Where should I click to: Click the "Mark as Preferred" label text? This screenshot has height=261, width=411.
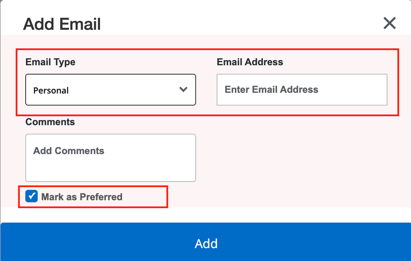tap(81, 197)
